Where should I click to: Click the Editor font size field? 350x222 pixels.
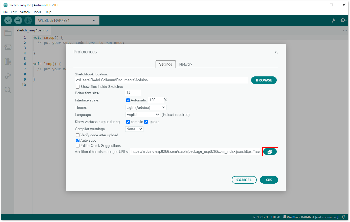pyautogui.click(x=133, y=93)
